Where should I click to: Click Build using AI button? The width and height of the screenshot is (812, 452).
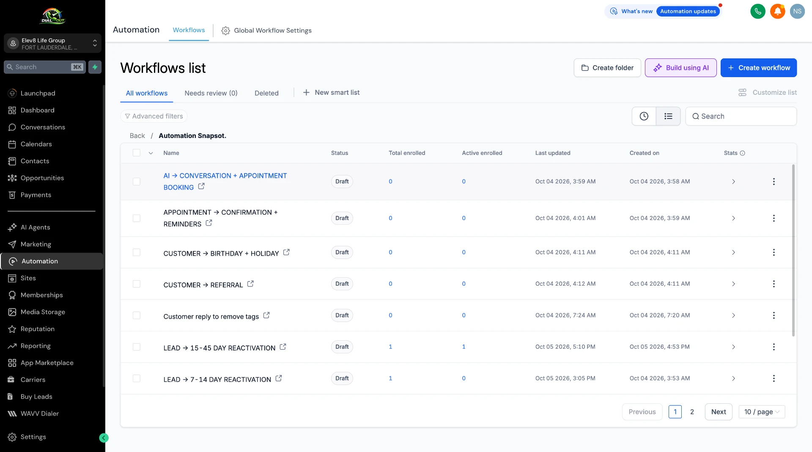pyautogui.click(x=680, y=68)
